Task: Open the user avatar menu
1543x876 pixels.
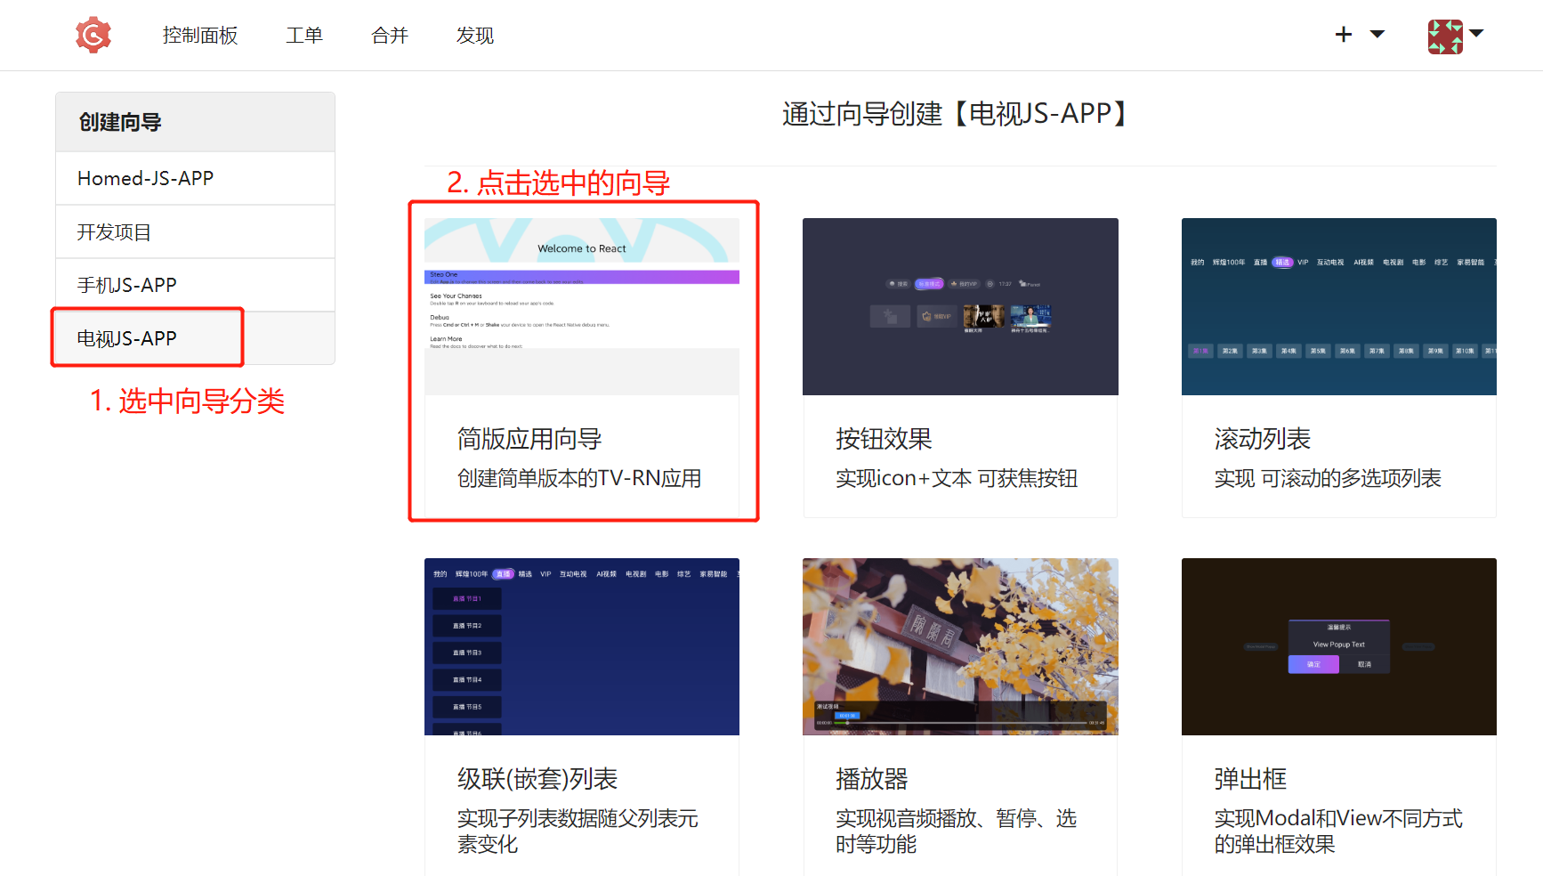Action: point(1445,36)
